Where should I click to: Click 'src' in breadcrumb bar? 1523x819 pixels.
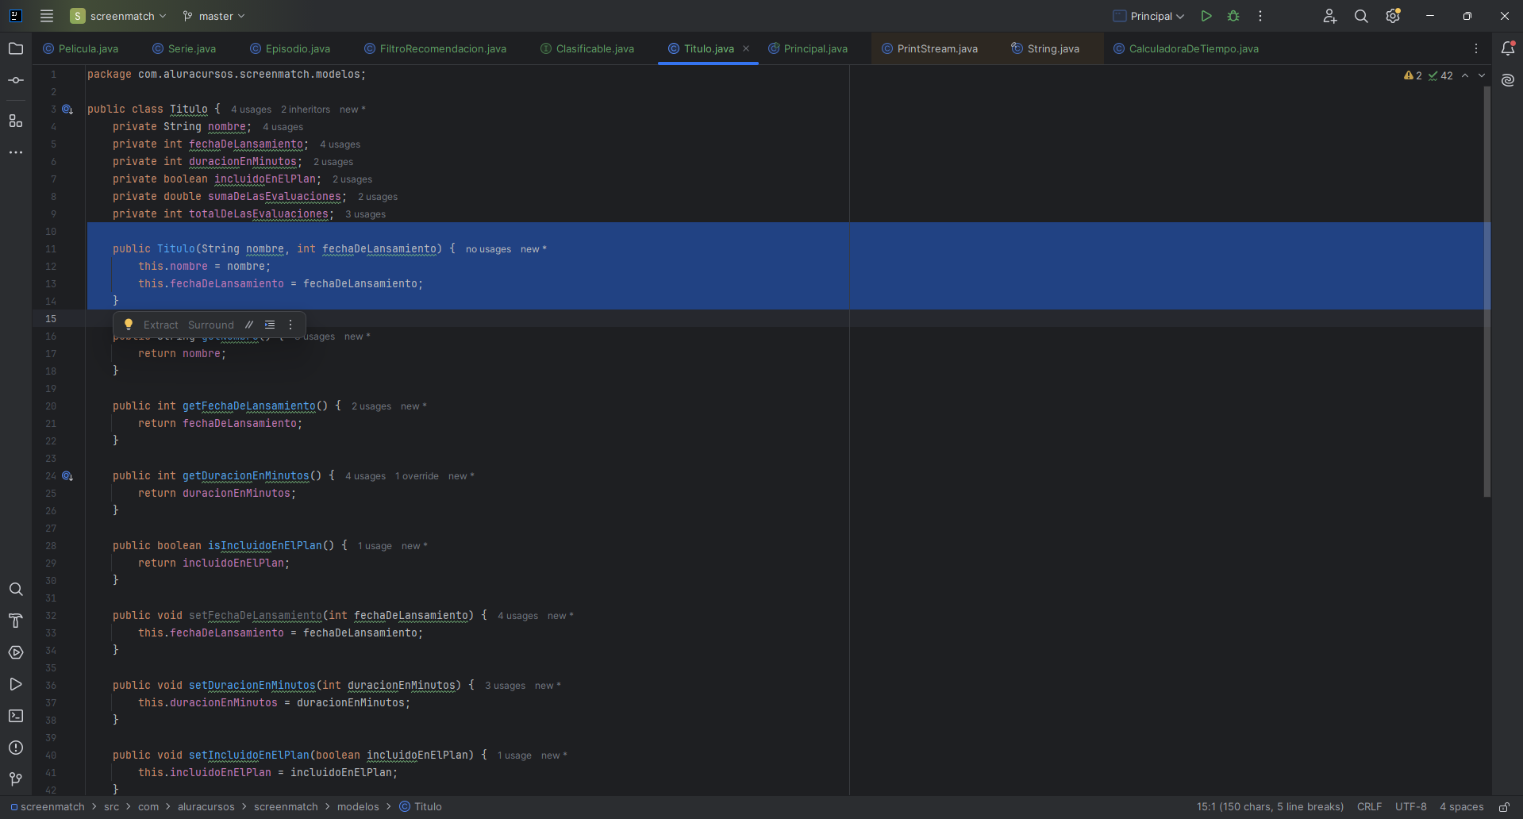(x=111, y=806)
